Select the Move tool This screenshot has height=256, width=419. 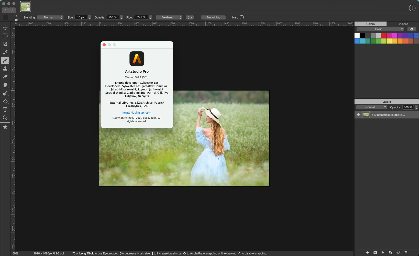coord(5,28)
